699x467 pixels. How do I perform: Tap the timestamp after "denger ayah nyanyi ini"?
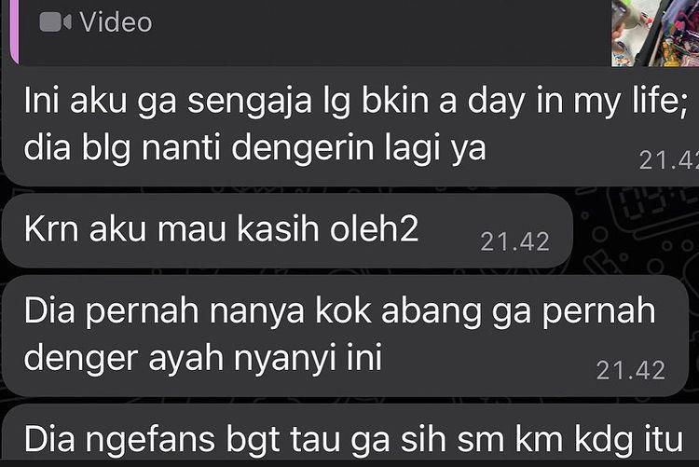tap(630, 370)
